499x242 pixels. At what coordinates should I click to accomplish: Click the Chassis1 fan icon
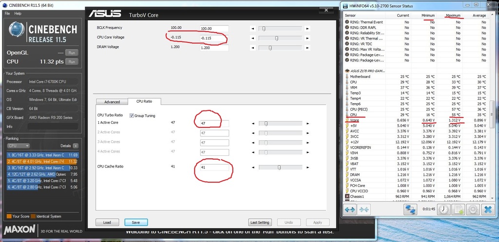coord(347,196)
